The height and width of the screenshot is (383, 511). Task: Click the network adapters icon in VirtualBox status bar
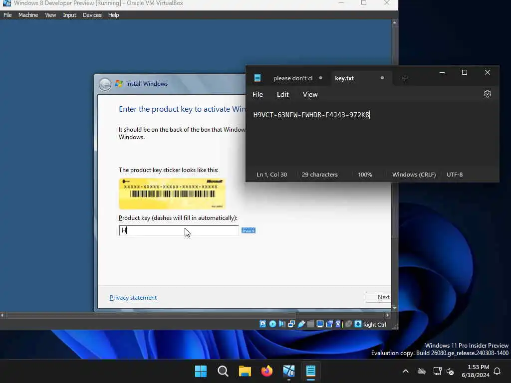pyautogui.click(x=291, y=324)
